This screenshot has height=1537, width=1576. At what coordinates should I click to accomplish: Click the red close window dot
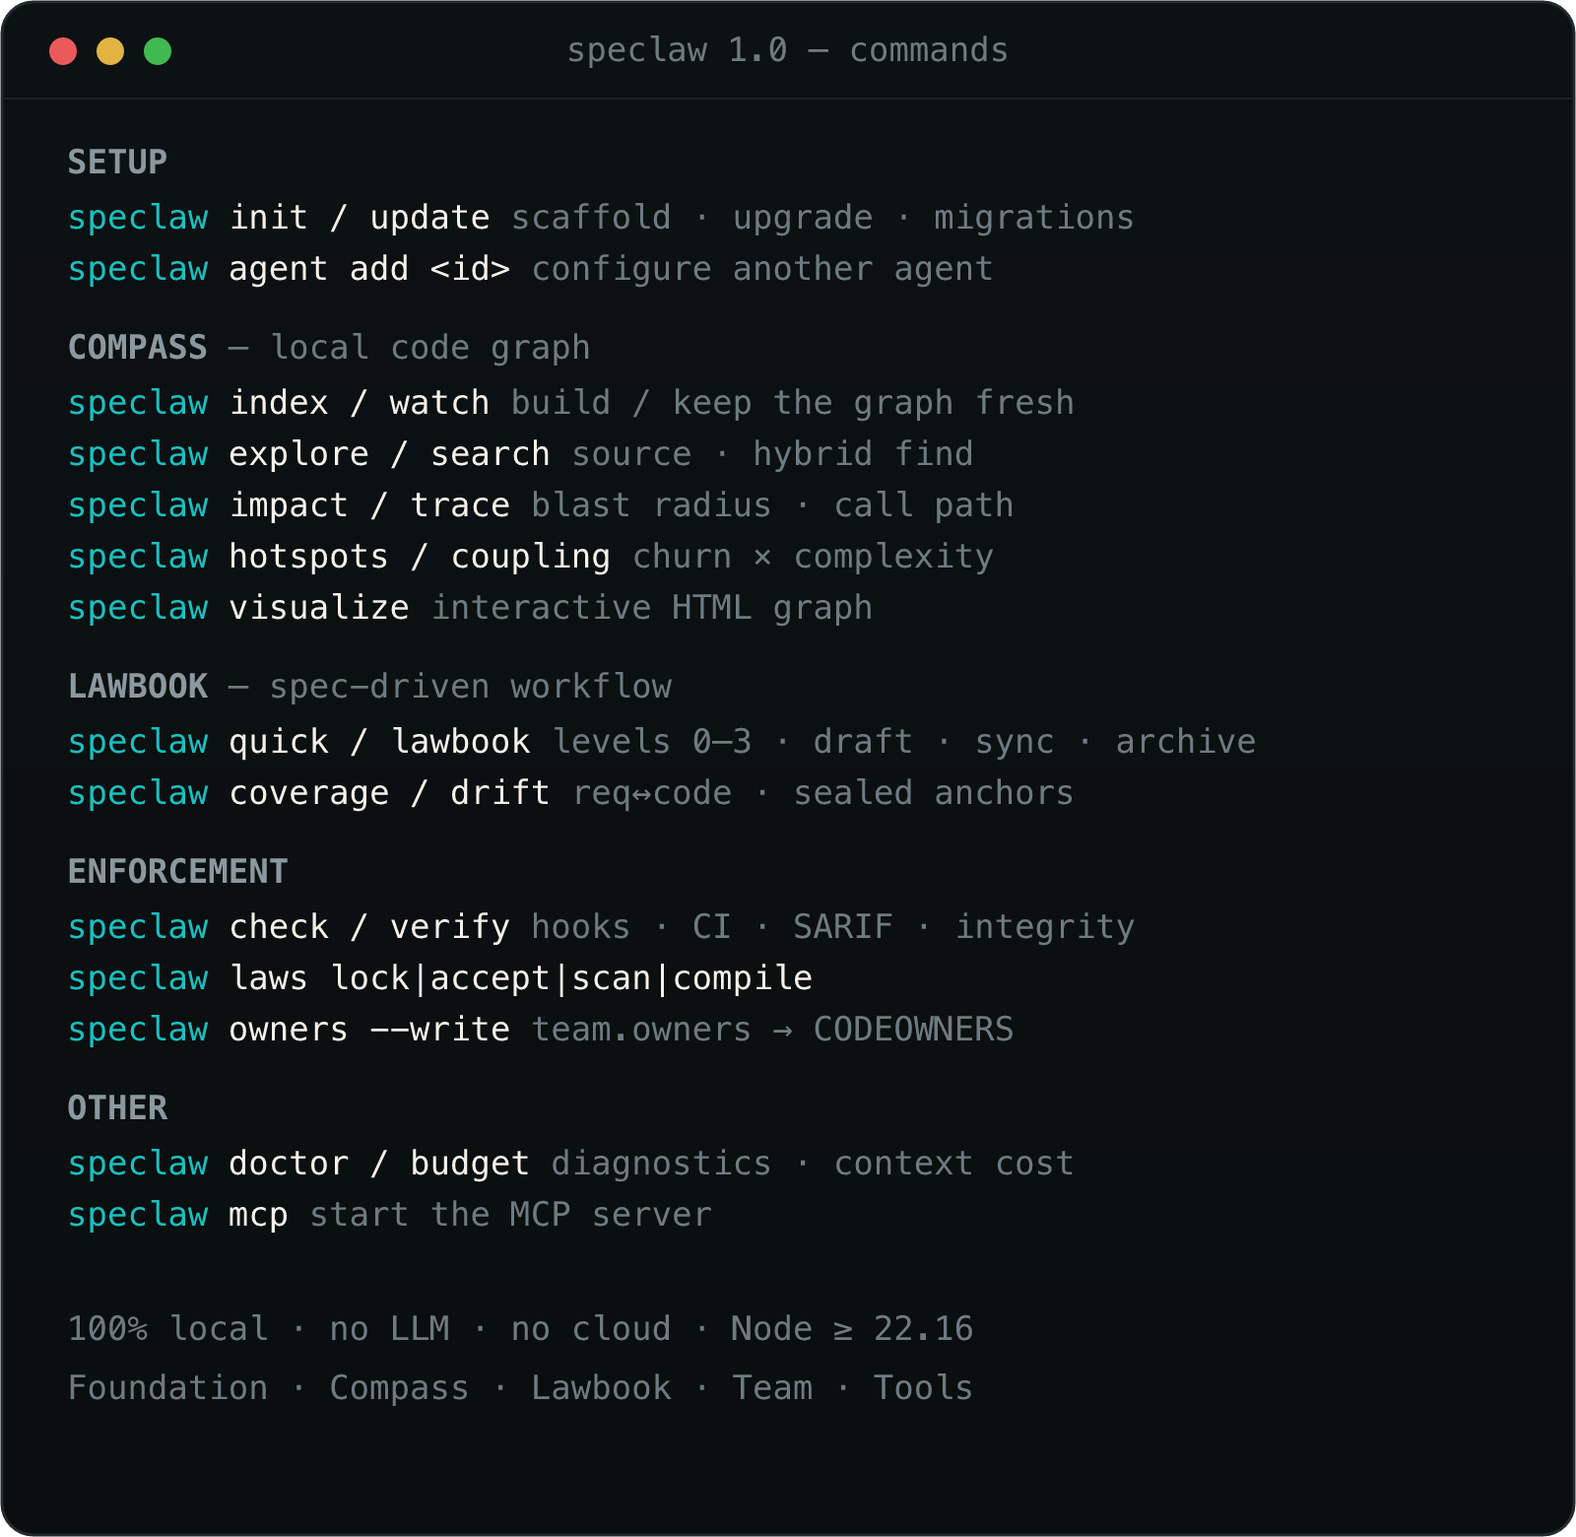(63, 51)
